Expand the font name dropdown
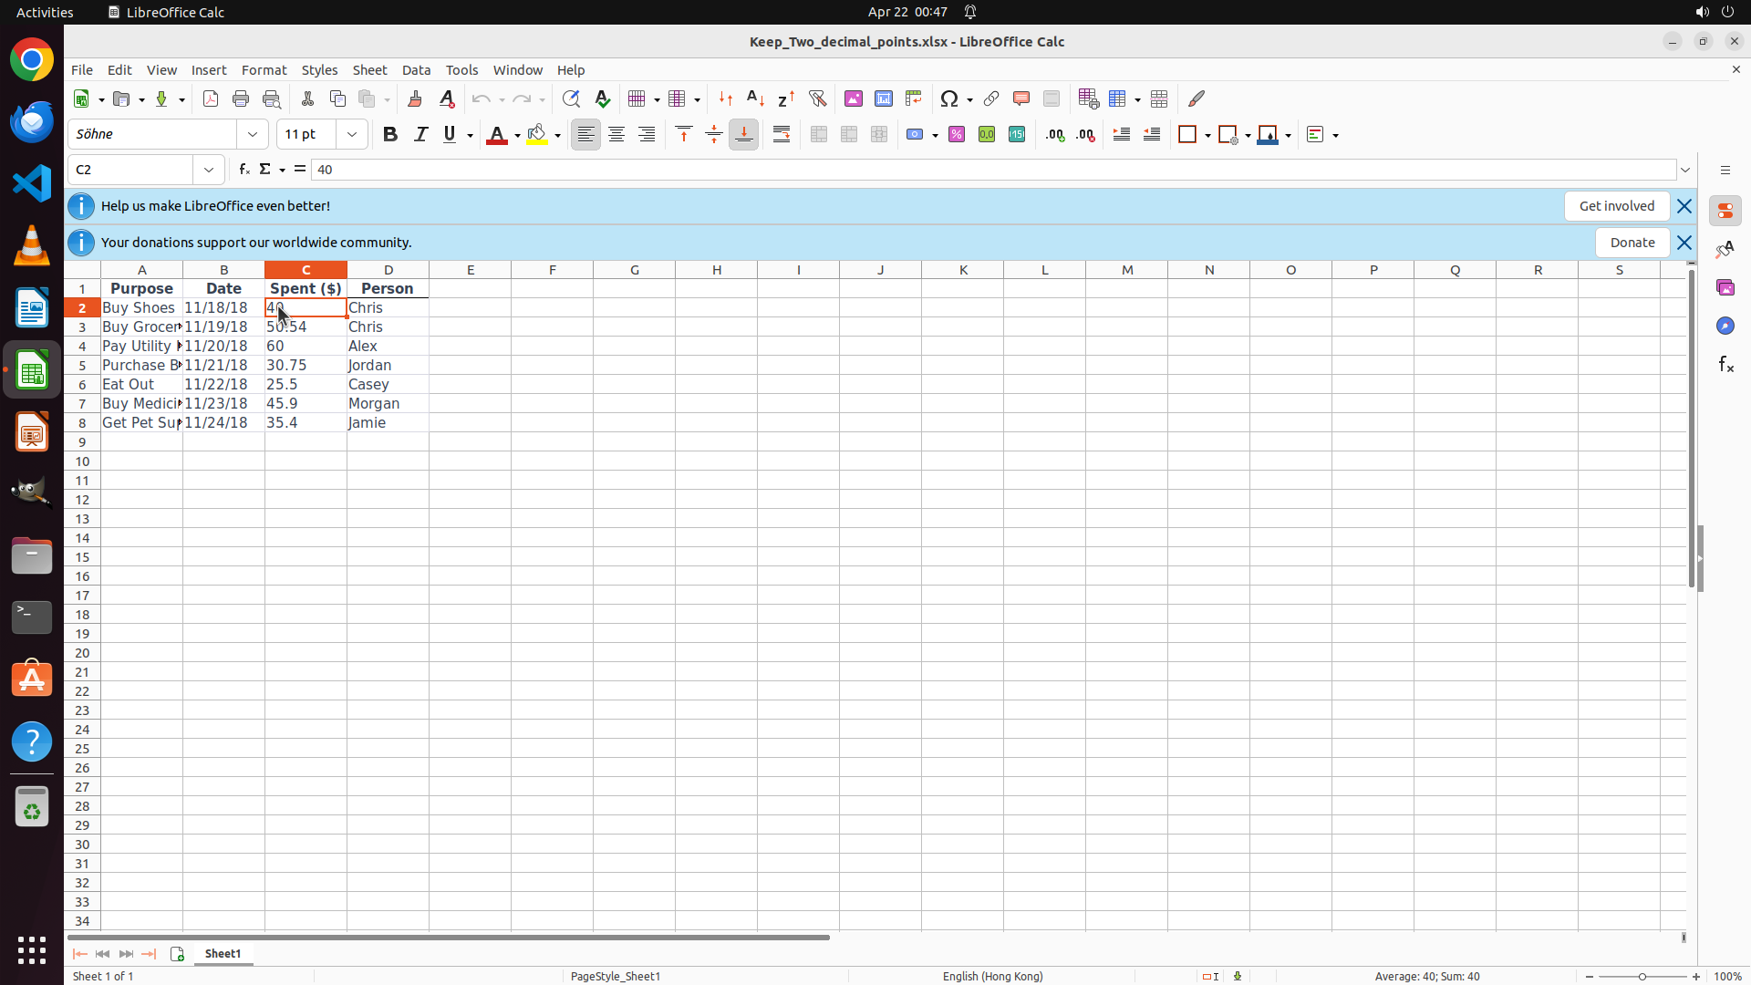This screenshot has width=1751, height=985. tap(253, 134)
